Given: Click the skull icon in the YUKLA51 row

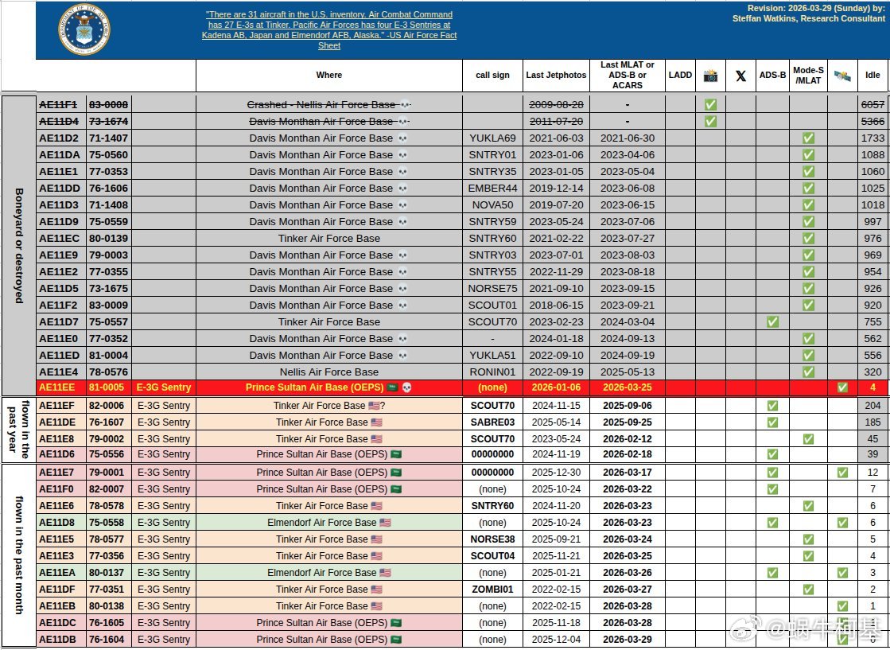Looking at the screenshot, I should coord(402,356).
